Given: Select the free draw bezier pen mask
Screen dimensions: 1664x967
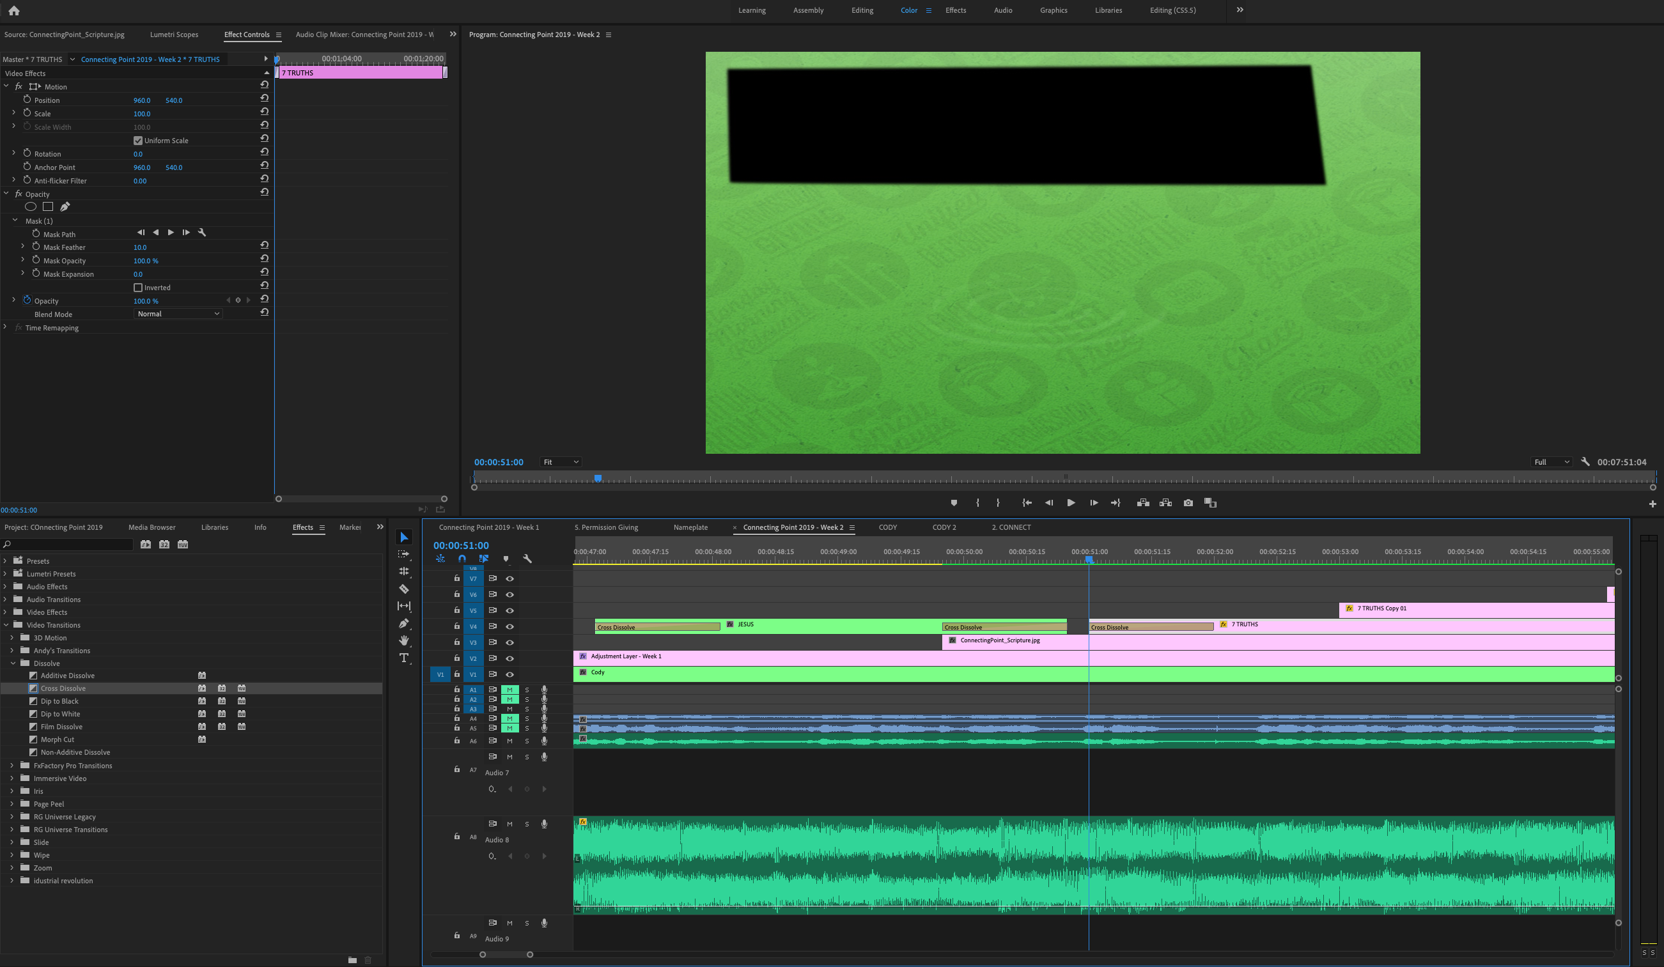Looking at the screenshot, I should pos(65,206).
